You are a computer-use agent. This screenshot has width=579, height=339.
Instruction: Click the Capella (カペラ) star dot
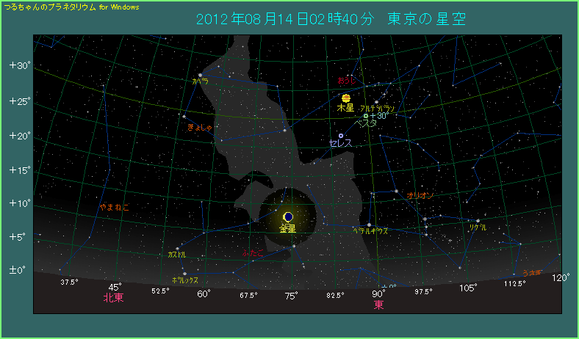click(200, 75)
